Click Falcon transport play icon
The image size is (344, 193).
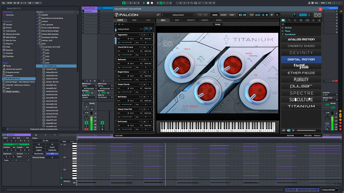pyautogui.click(x=277, y=15)
